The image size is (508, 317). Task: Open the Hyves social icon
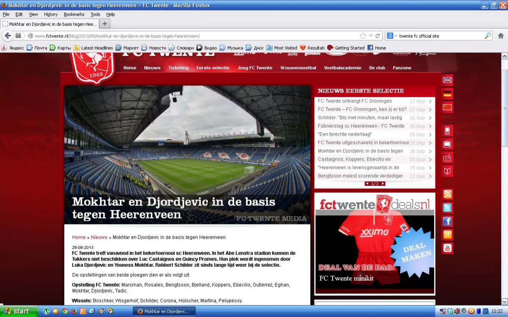tap(447, 235)
